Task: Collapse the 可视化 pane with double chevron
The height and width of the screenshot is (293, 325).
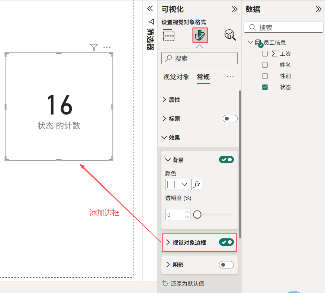Action: coord(234,9)
